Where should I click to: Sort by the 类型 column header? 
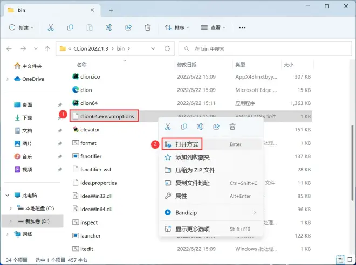[x=240, y=65]
